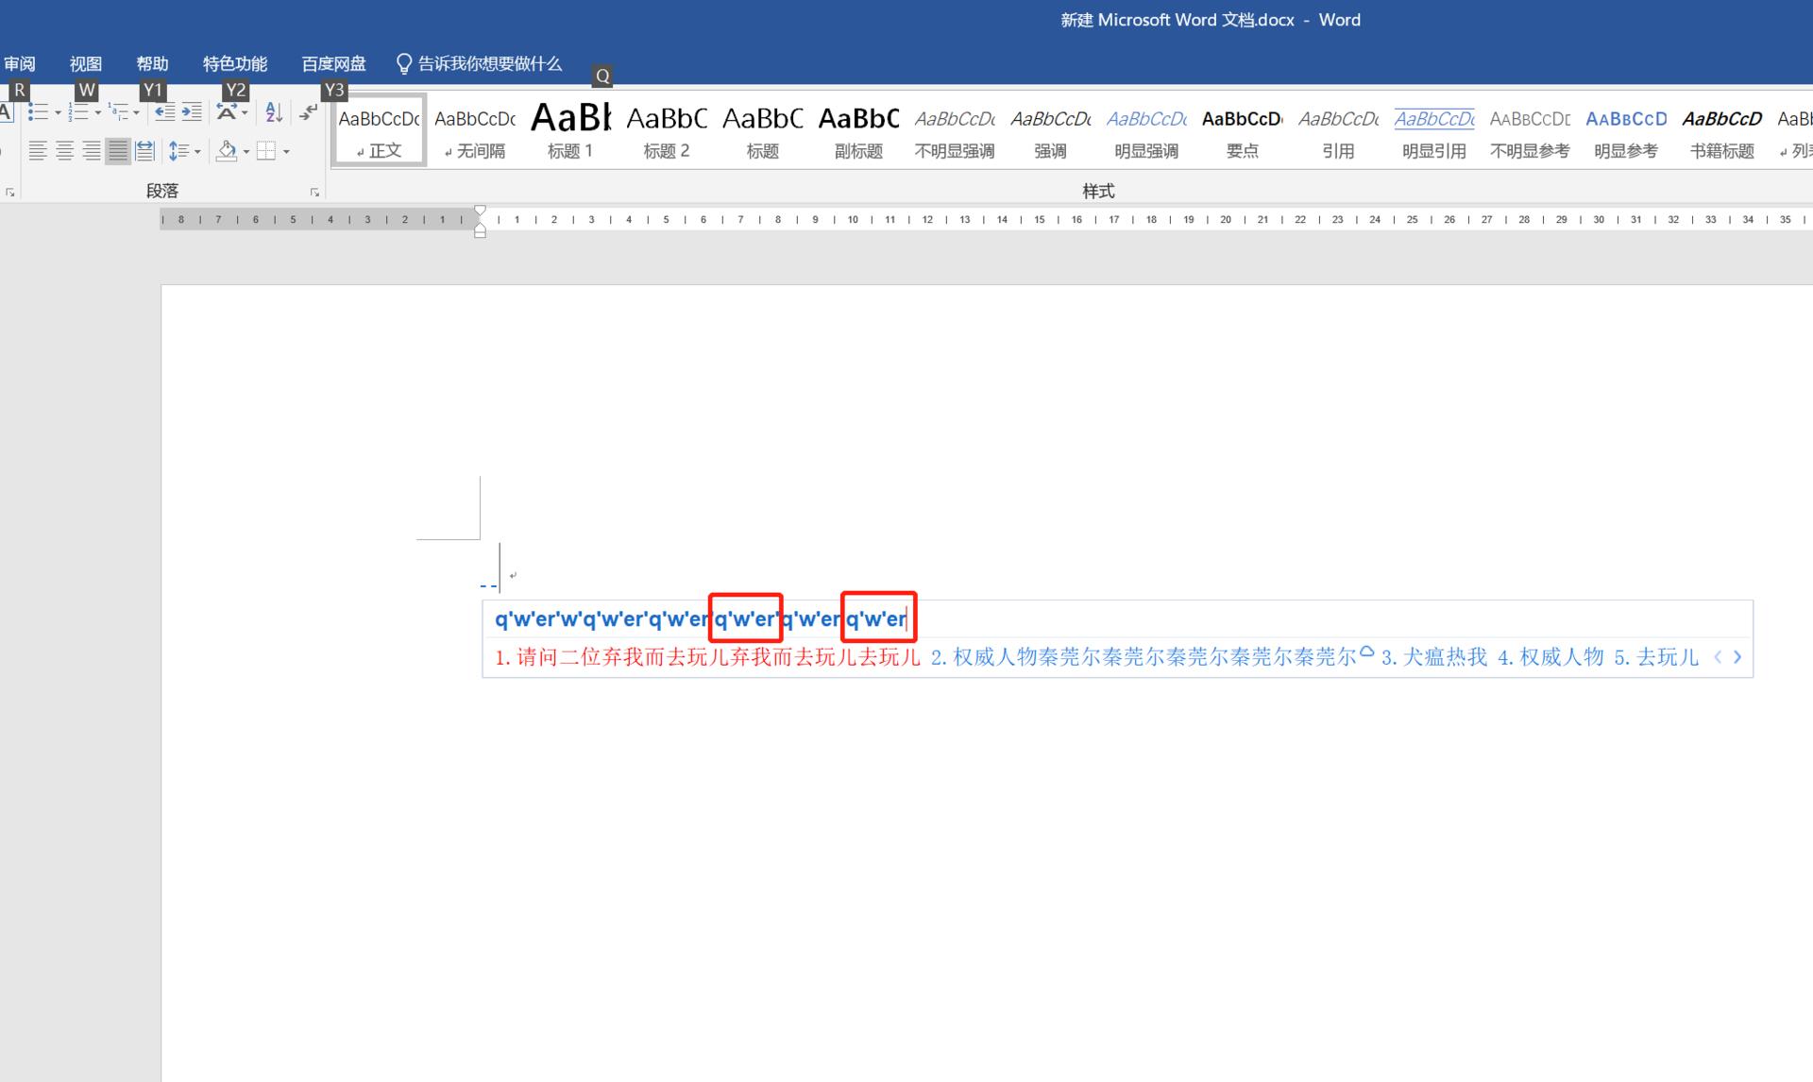Click the distributed alignment icon

(144, 151)
